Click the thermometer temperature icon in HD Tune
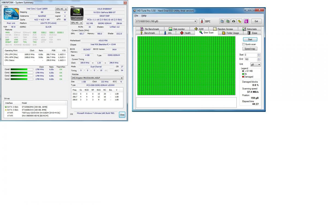Screen dimensions: 328x205 tap(202, 21)
